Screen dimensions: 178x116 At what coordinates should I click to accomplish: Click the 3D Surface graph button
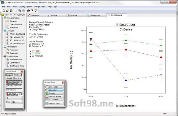coord(55,100)
